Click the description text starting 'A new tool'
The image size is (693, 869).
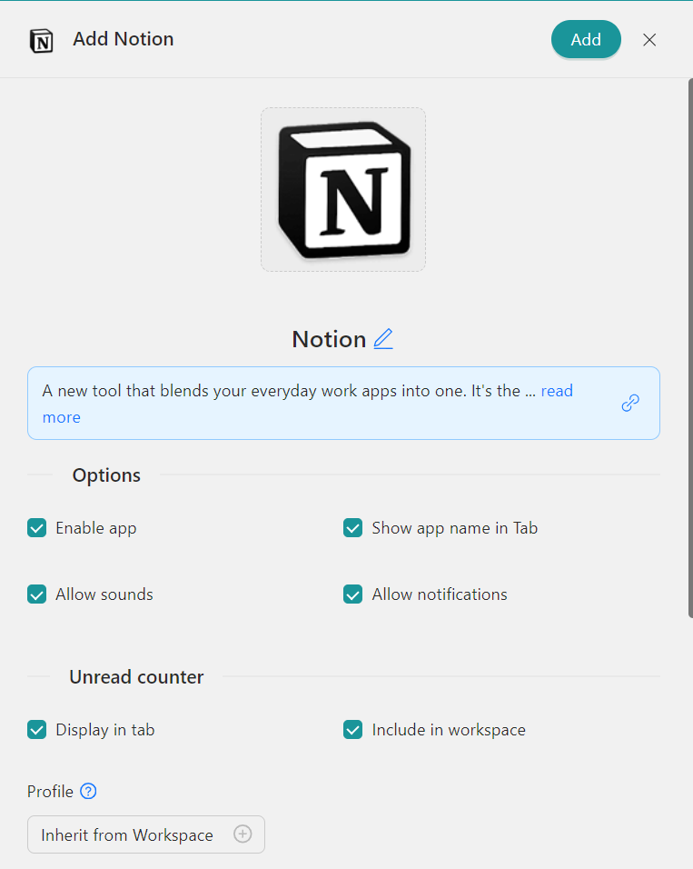[288, 391]
